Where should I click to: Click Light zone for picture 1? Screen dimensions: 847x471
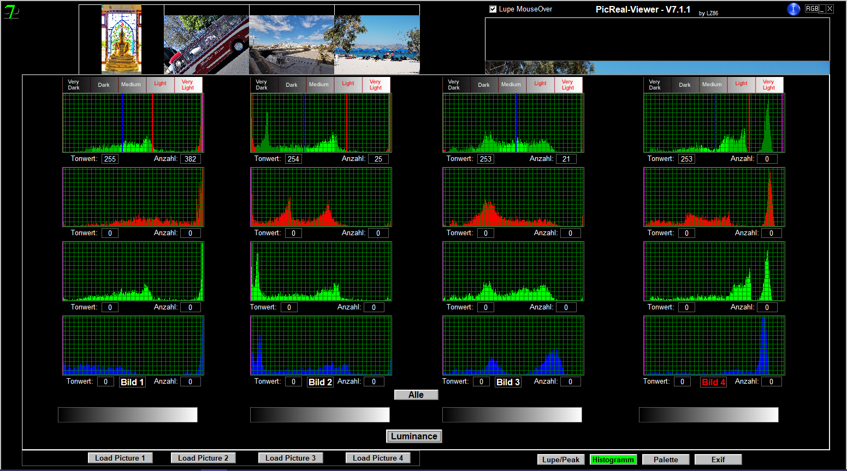pyautogui.click(x=161, y=85)
